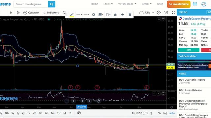The image size is (211, 118).
Task: Move the RSI indicator pane up
Action: coord(154,93)
